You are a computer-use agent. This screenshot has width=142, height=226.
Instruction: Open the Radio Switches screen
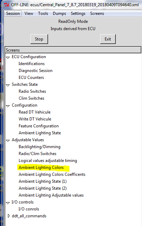32,91
